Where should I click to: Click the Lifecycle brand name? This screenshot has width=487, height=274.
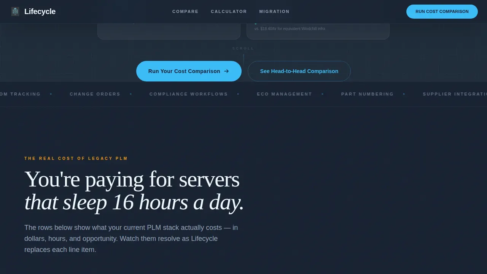click(x=40, y=11)
